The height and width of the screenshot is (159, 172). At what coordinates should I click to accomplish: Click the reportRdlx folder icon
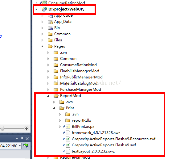click(68, 120)
